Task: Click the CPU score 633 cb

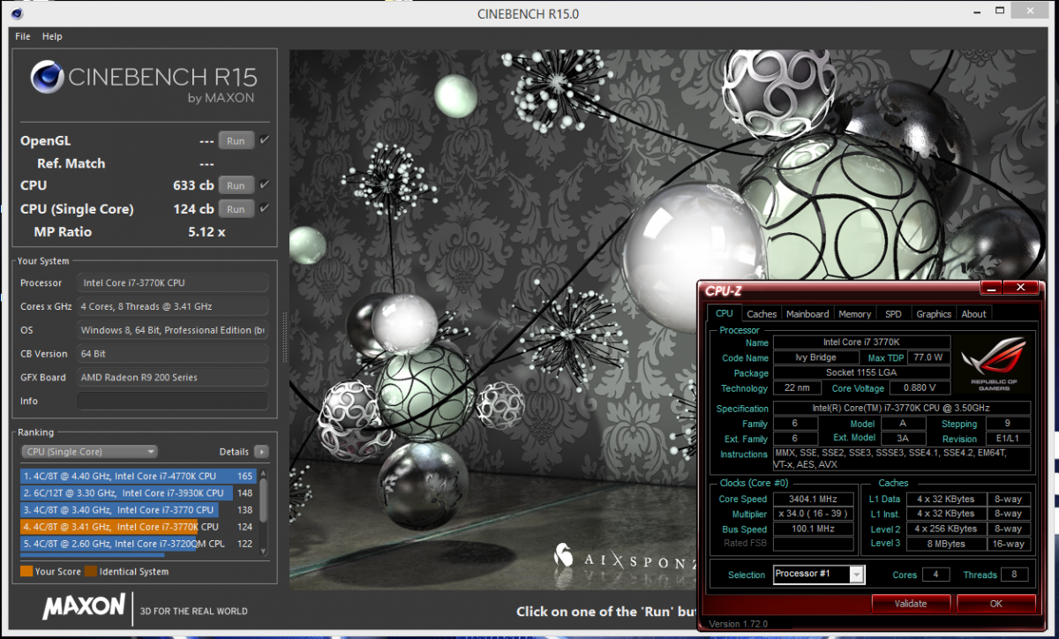Action: click(193, 185)
